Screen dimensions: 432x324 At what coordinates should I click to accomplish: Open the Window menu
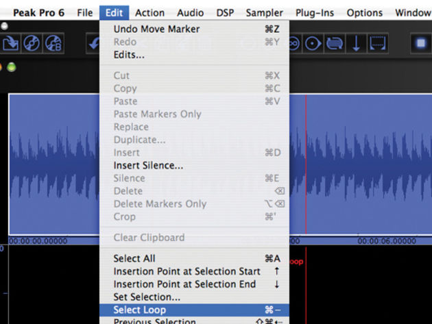tap(413, 13)
